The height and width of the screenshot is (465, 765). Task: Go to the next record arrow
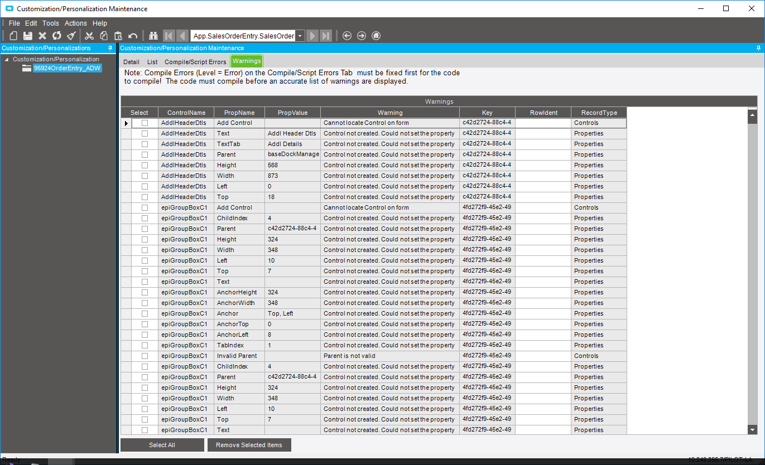(x=312, y=36)
